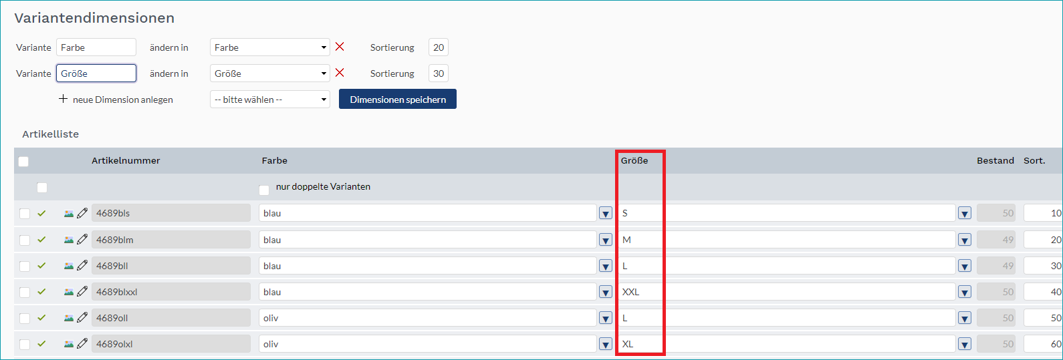Select checkbox for article 4689oll
The image size is (1063, 360).
coord(25,318)
